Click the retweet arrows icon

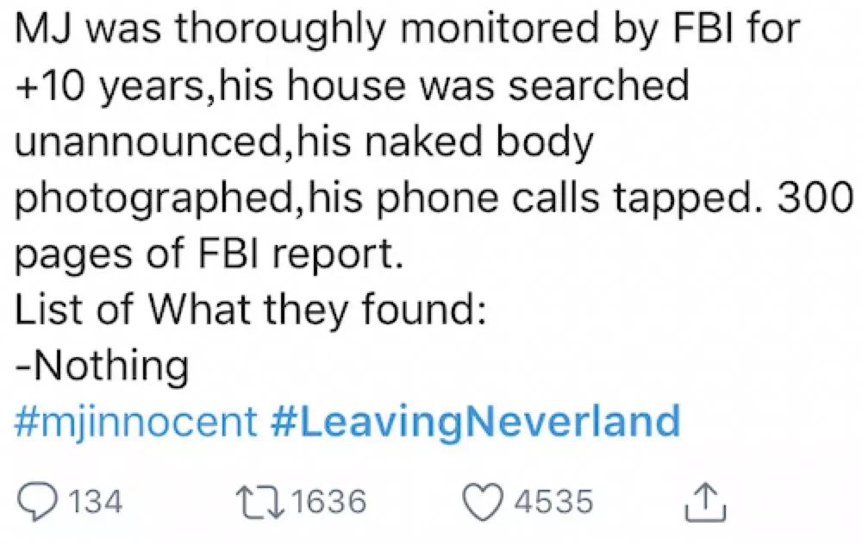pos(260,502)
